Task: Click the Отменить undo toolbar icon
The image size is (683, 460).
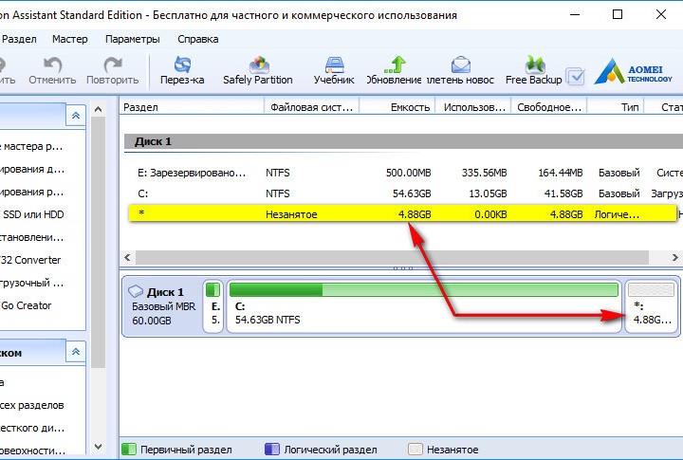Action: click(53, 64)
